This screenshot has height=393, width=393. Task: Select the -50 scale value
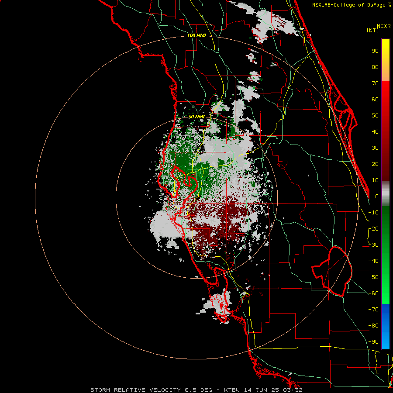[x=373, y=277]
